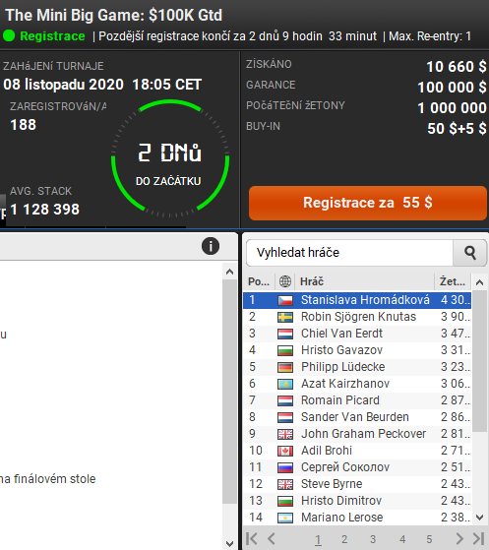Click the player list scrollbar thumb
This screenshot has height=550, width=489.
(479, 361)
